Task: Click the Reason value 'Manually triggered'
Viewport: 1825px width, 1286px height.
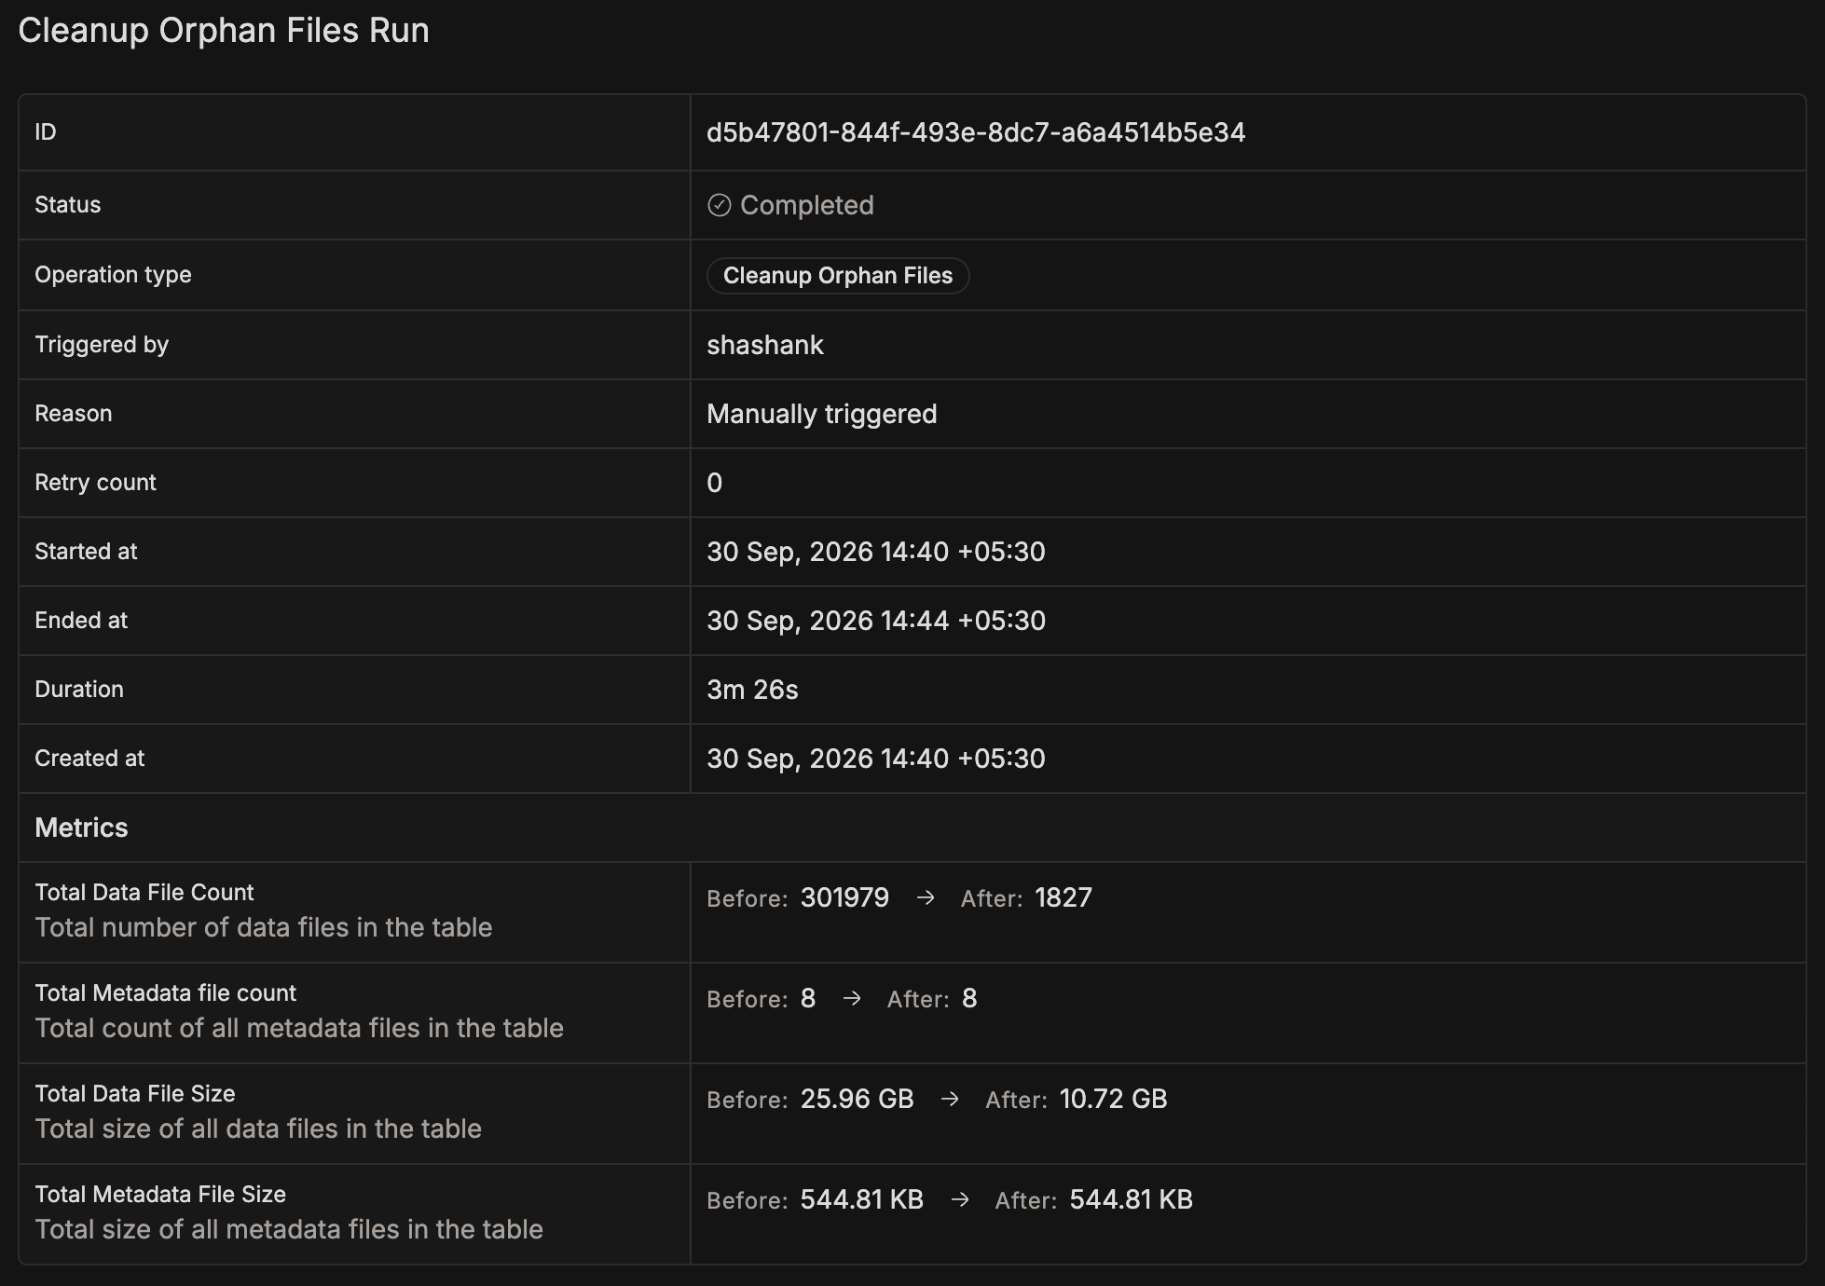Action: (x=822, y=414)
